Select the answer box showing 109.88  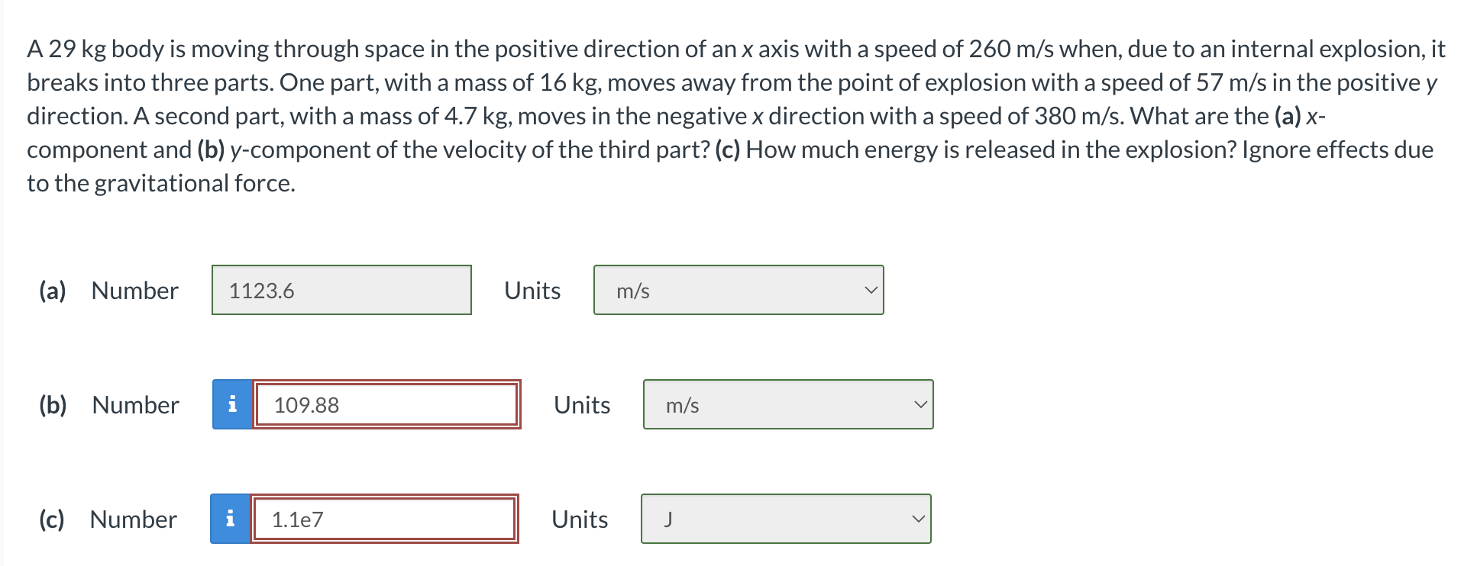(386, 405)
